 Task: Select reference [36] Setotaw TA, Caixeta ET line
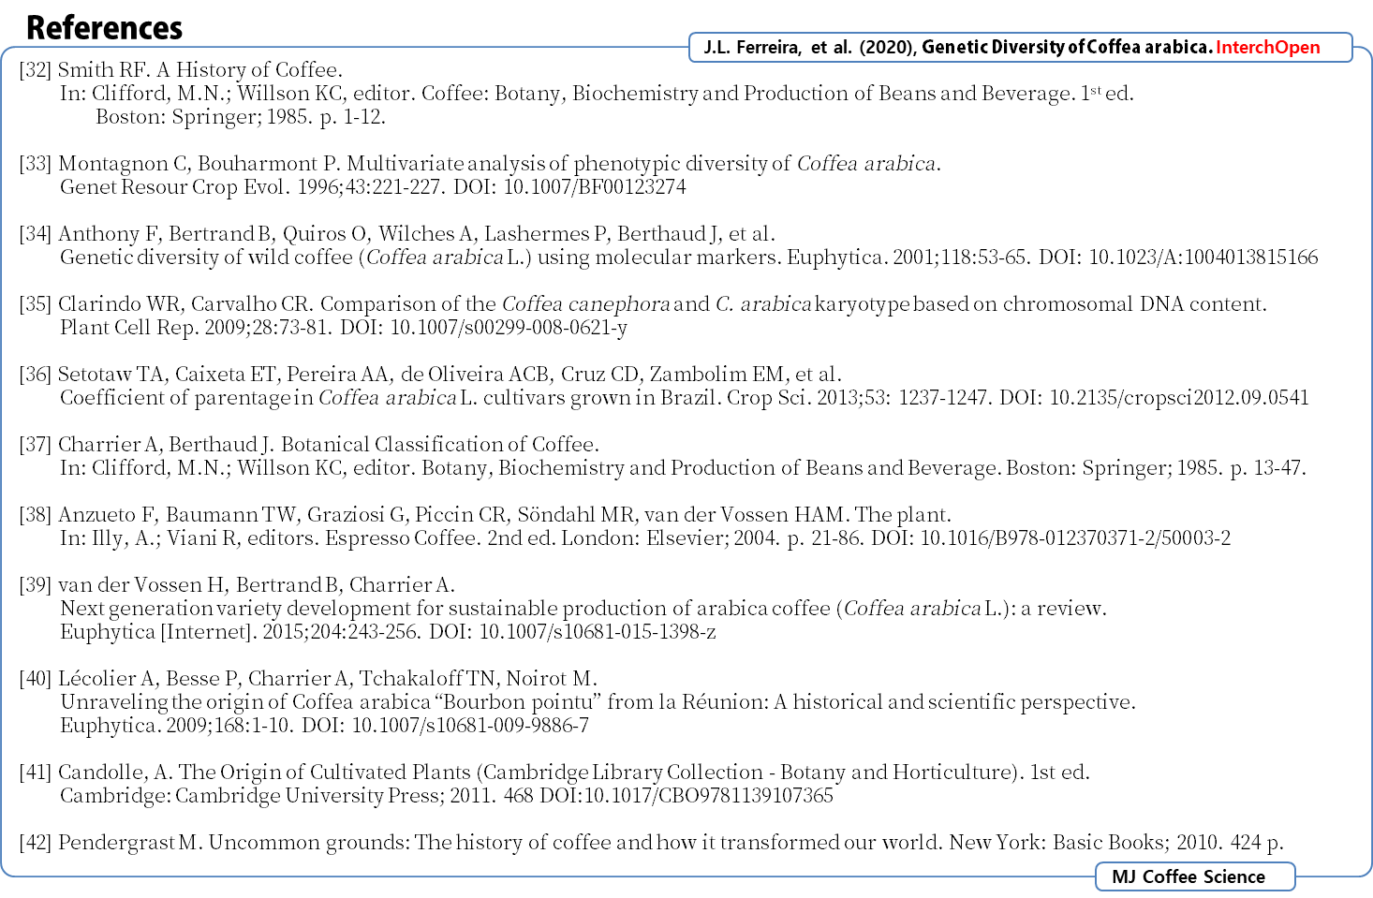pyautogui.click(x=430, y=375)
